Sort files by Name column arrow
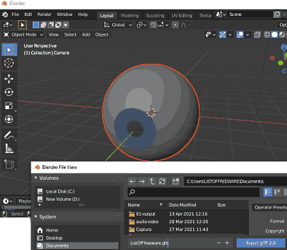Screen dimensions: 287x250 click(161, 205)
